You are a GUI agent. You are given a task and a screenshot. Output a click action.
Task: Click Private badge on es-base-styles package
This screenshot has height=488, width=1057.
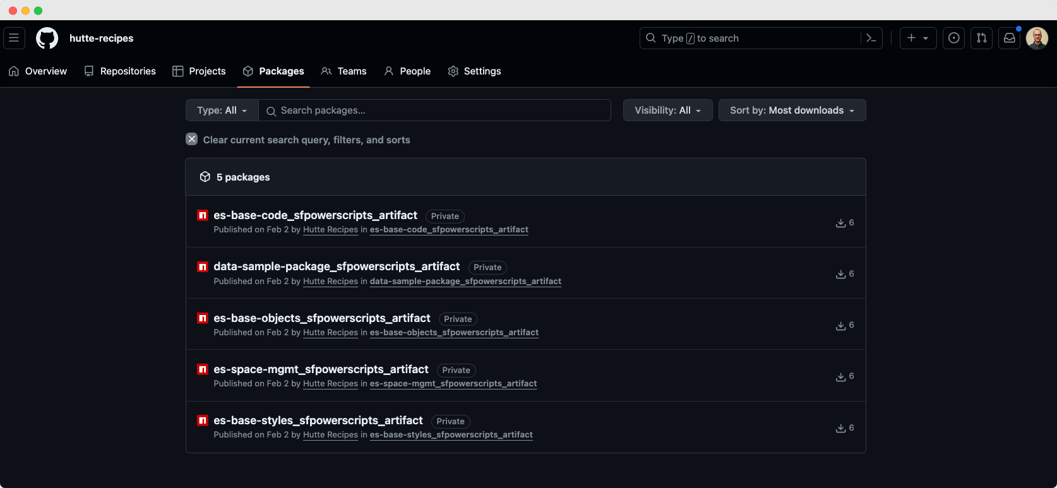pyautogui.click(x=451, y=422)
